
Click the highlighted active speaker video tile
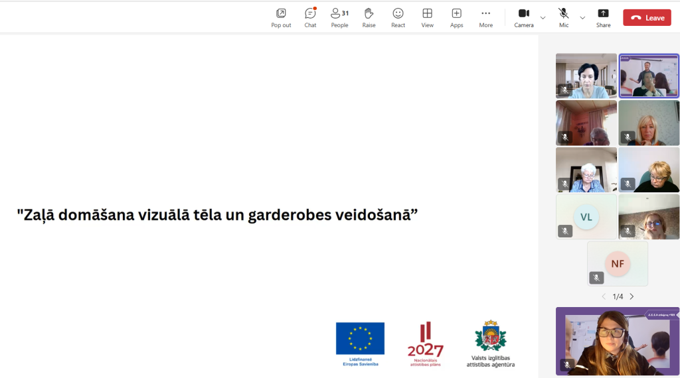[649, 76]
